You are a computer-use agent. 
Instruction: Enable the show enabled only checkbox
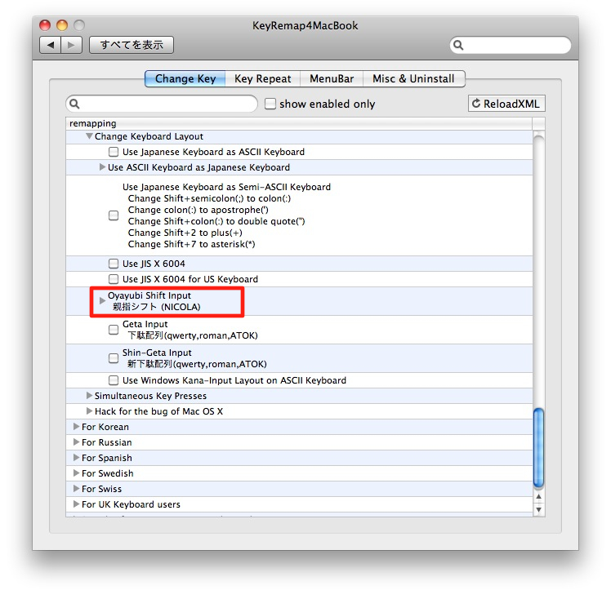point(270,104)
